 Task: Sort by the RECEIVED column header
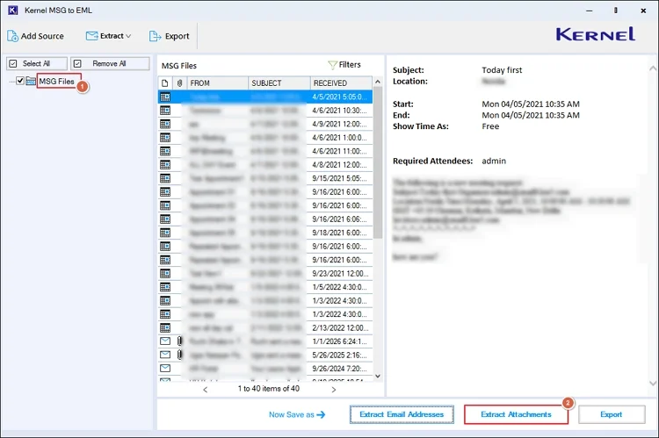pyautogui.click(x=341, y=83)
